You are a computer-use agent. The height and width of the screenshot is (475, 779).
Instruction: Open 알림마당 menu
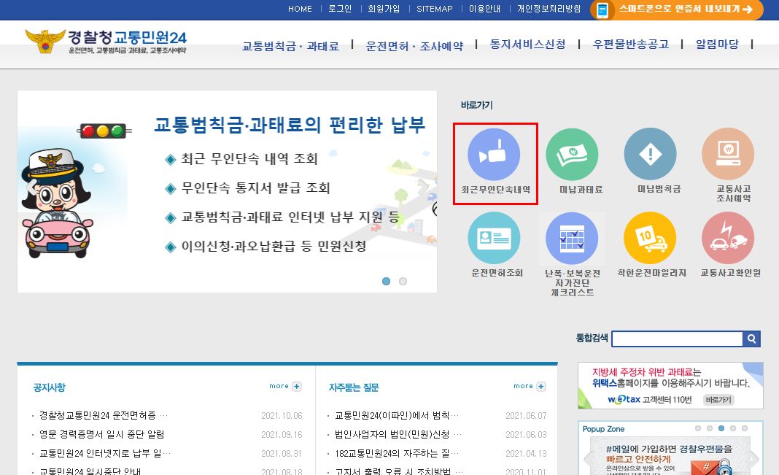click(x=718, y=45)
